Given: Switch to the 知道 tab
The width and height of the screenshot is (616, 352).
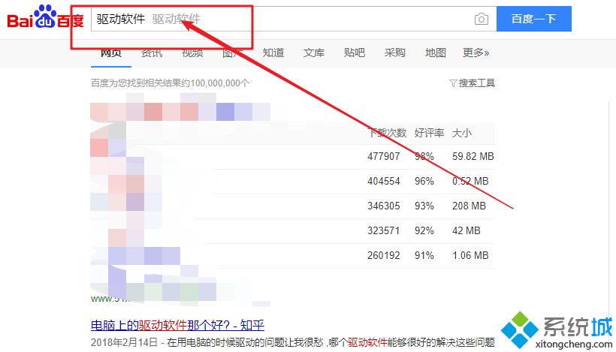Looking at the screenshot, I should 273,53.
